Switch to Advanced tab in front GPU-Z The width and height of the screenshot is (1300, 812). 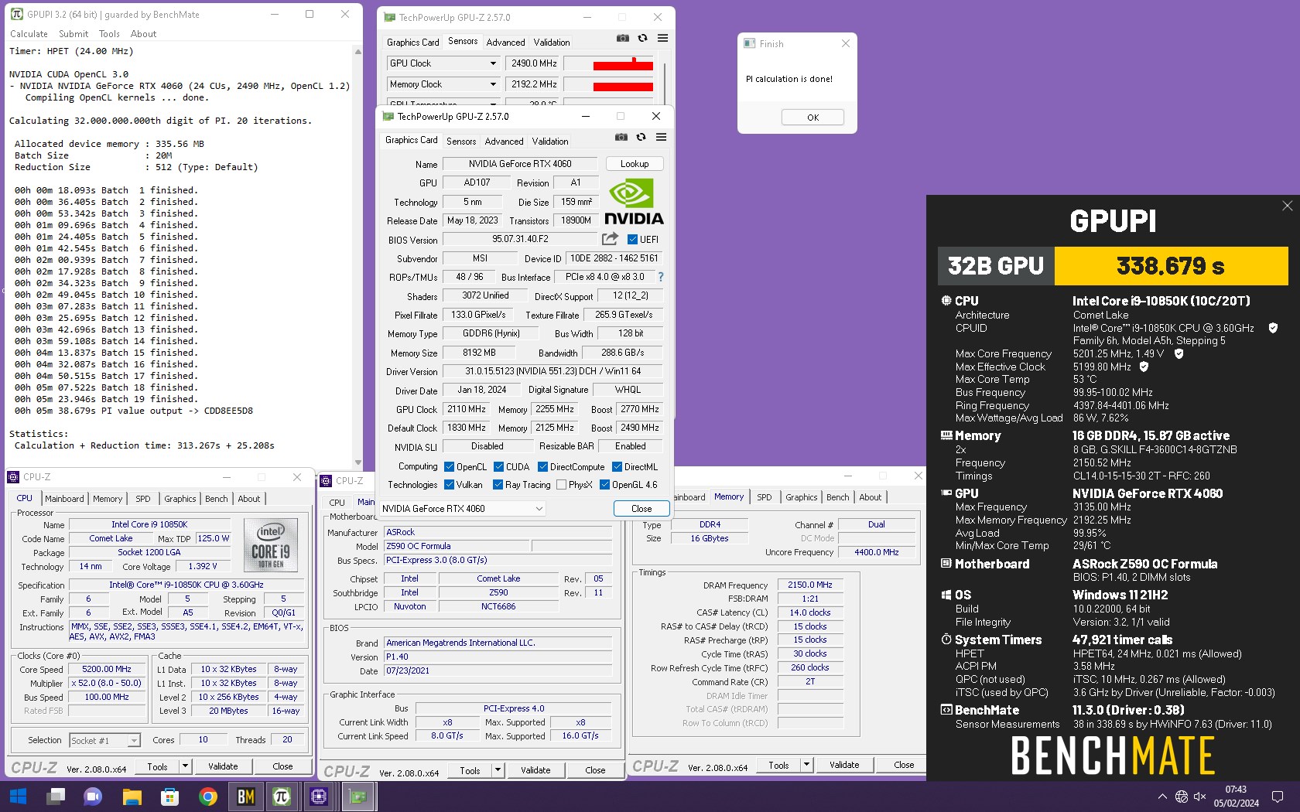(504, 142)
